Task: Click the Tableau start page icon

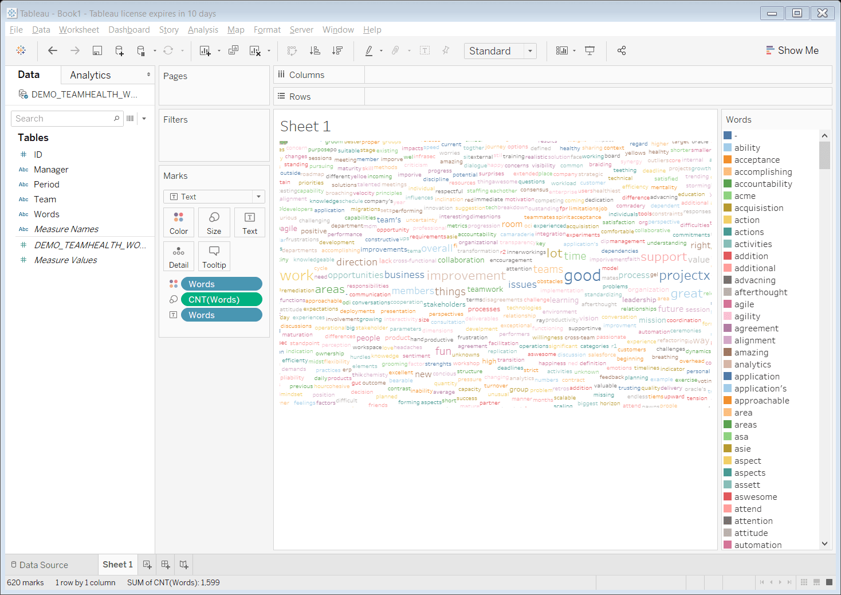Action: pyautogui.click(x=21, y=50)
